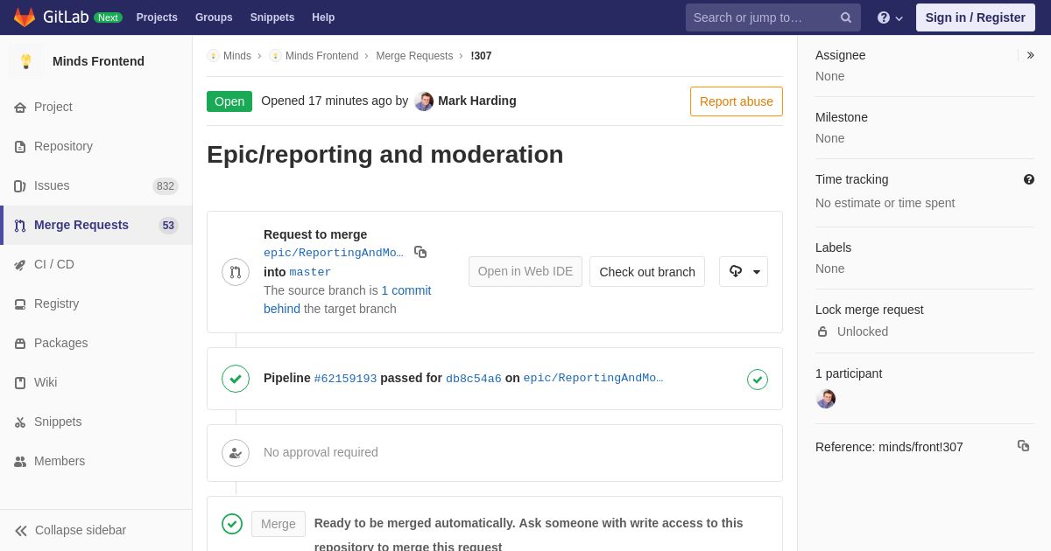Select Members in the sidebar
The image size is (1051, 551).
(96, 462)
